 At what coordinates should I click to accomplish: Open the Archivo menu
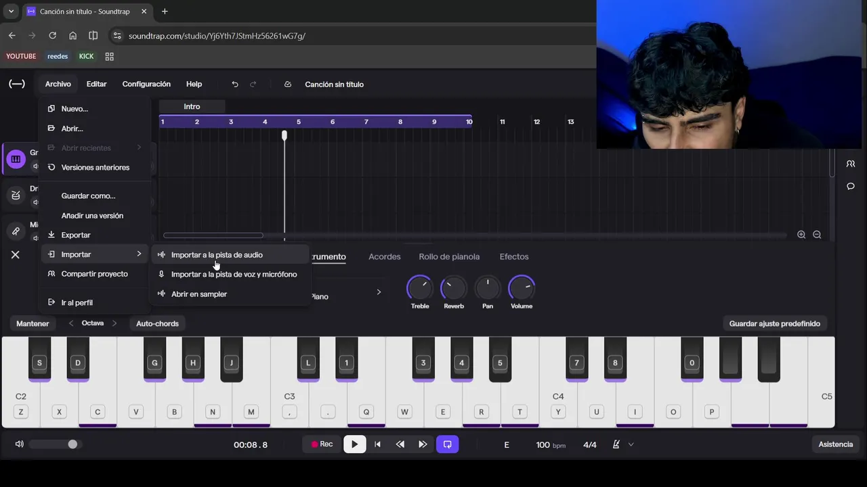point(58,84)
